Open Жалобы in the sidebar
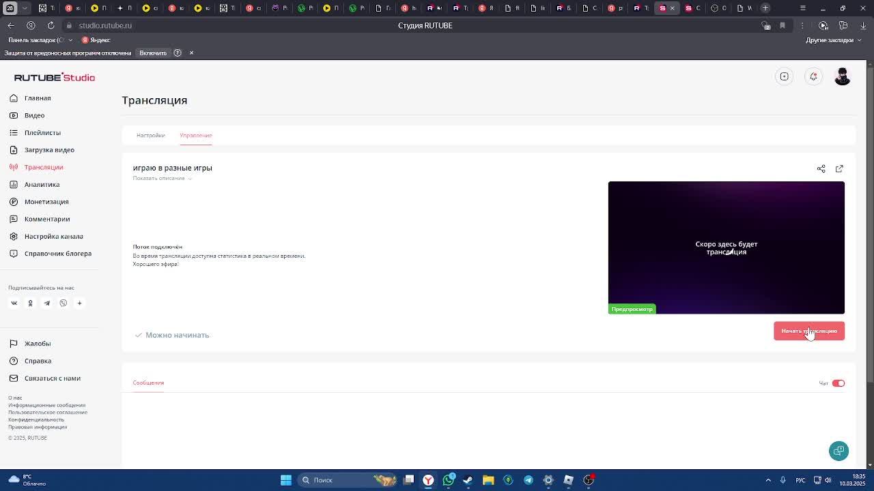The height and width of the screenshot is (491, 874). (30, 344)
